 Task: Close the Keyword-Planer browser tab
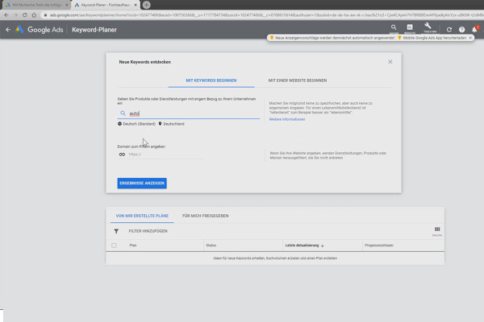pos(136,5)
